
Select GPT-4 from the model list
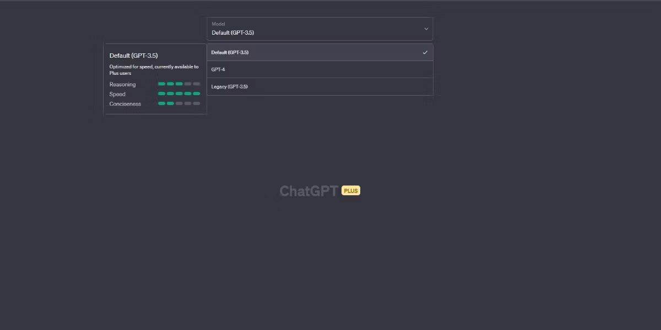click(319, 70)
